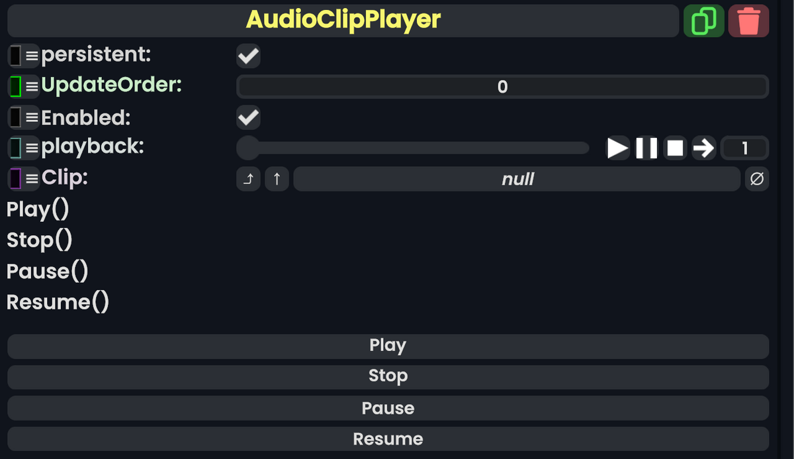Delete the component using the red trash icon

pyautogui.click(x=748, y=21)
